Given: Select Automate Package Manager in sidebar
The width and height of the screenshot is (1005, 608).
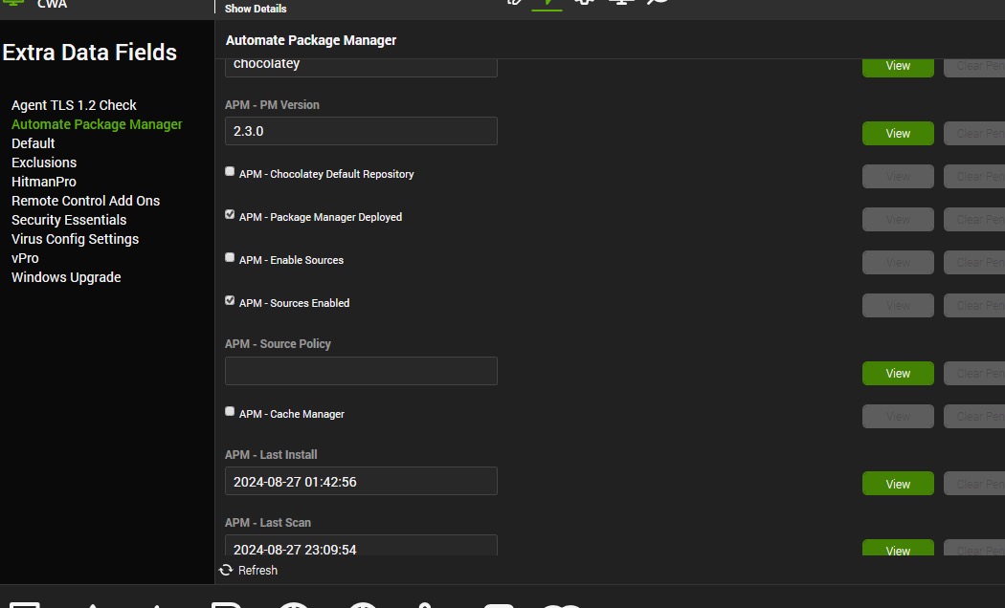Looking at the screenshot, I should [x=97, y=124].
